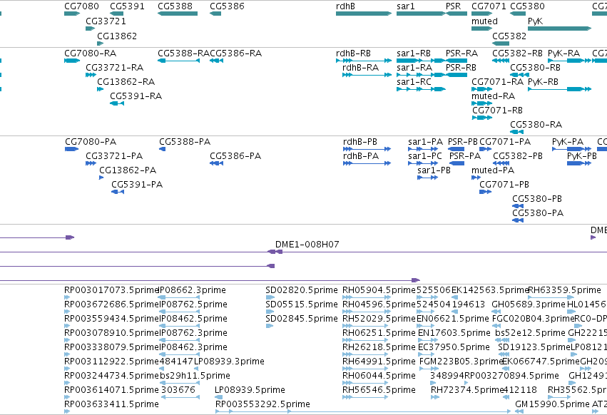Click the rdhB-RB transcript label
This screenshot has width=607, height=415.
tap(354, 53)
